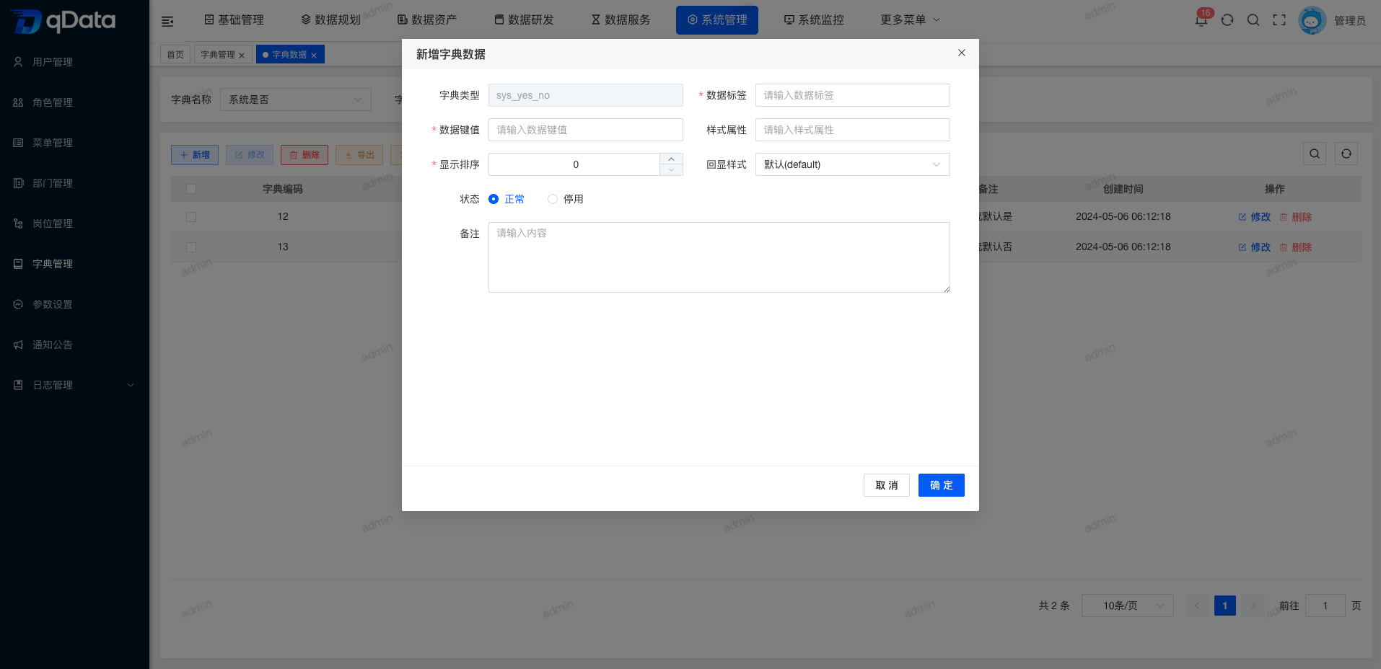Screen dimensions: 1381x669
Task: Open the 数据资产 top menu
Action: coord(427,19)
